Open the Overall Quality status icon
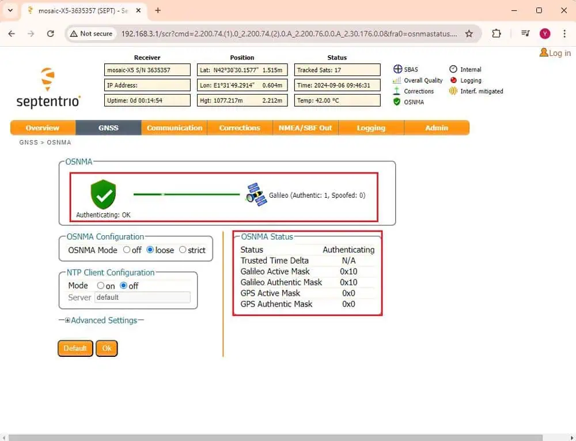This screenshot has height=441, width=576. click(397, 80)
